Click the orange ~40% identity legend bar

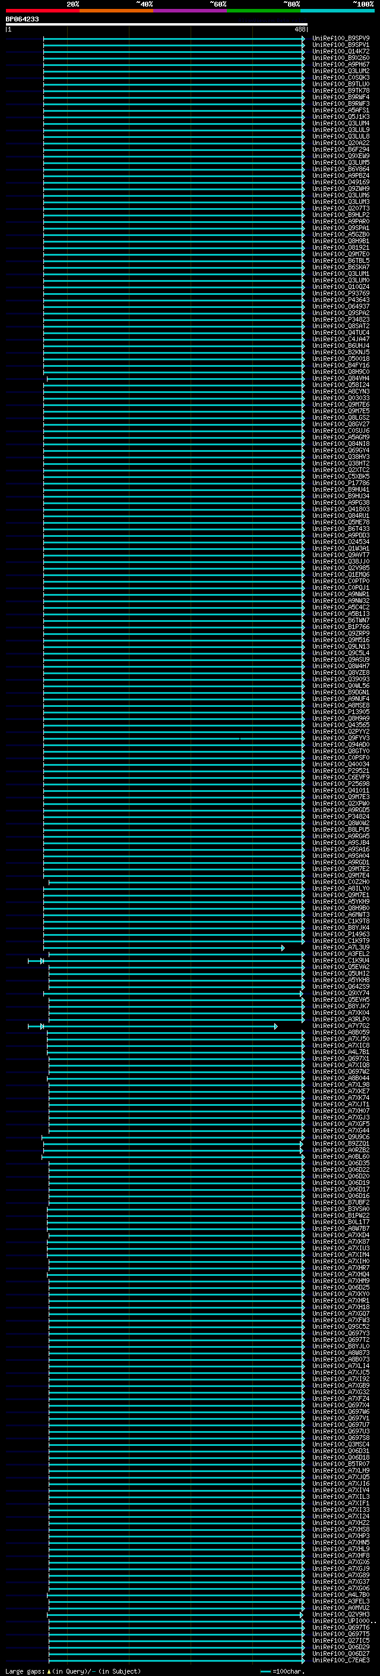116,11
